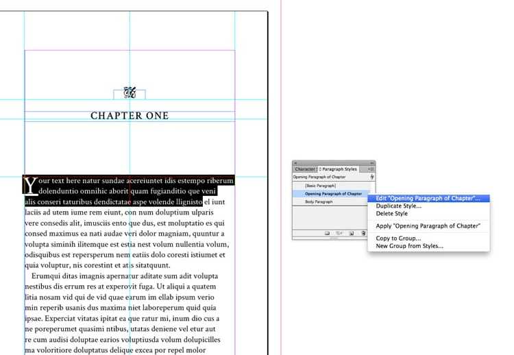The image size is (514, 355).
Task: Choose New Group from Styles entry
Action: click(428, 246)
